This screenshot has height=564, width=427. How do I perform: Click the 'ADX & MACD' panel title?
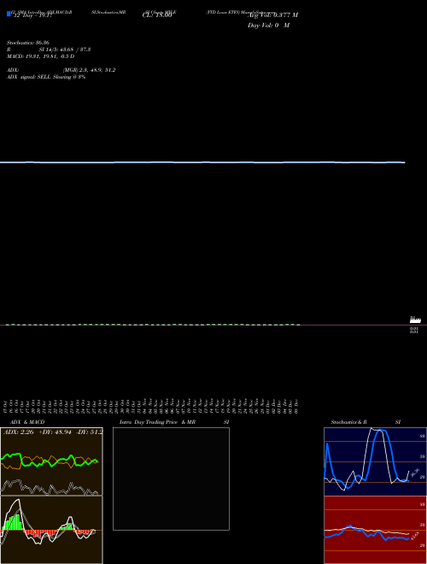(27, 422)
